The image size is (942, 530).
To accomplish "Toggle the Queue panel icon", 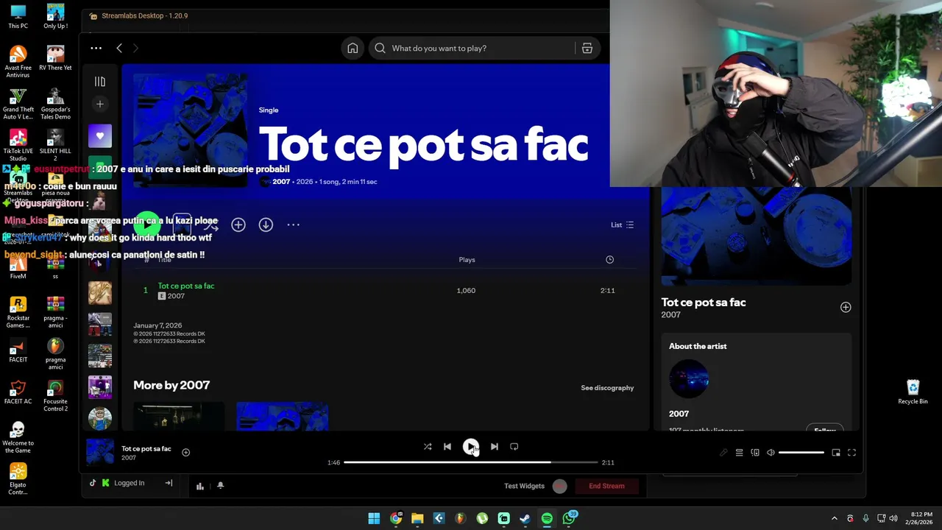I will [x=740, y=453].
